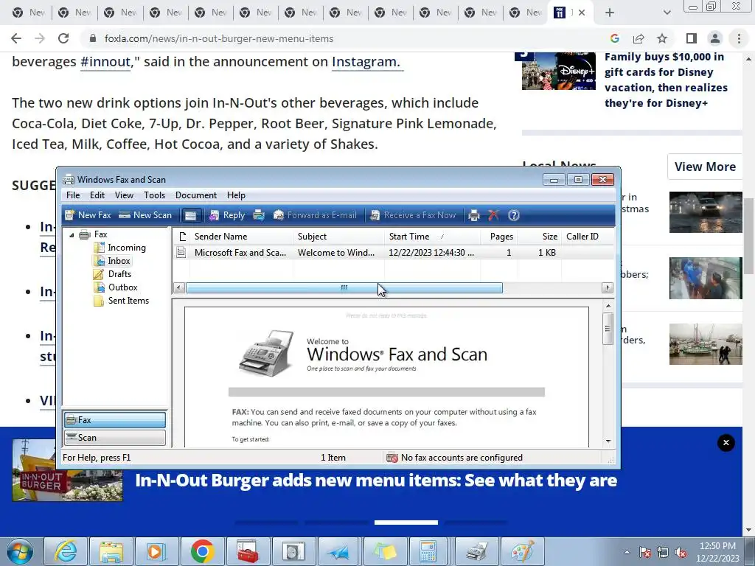Sort by Start Time column header
This screenshot has height=566, width=755.
[x=432, y=237]
